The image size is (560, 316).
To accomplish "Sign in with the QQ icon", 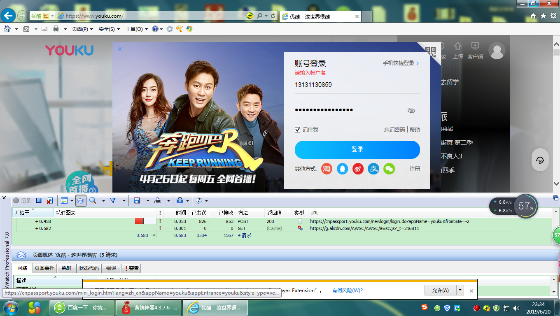I will pyautogui.click(x=342, y=169).
